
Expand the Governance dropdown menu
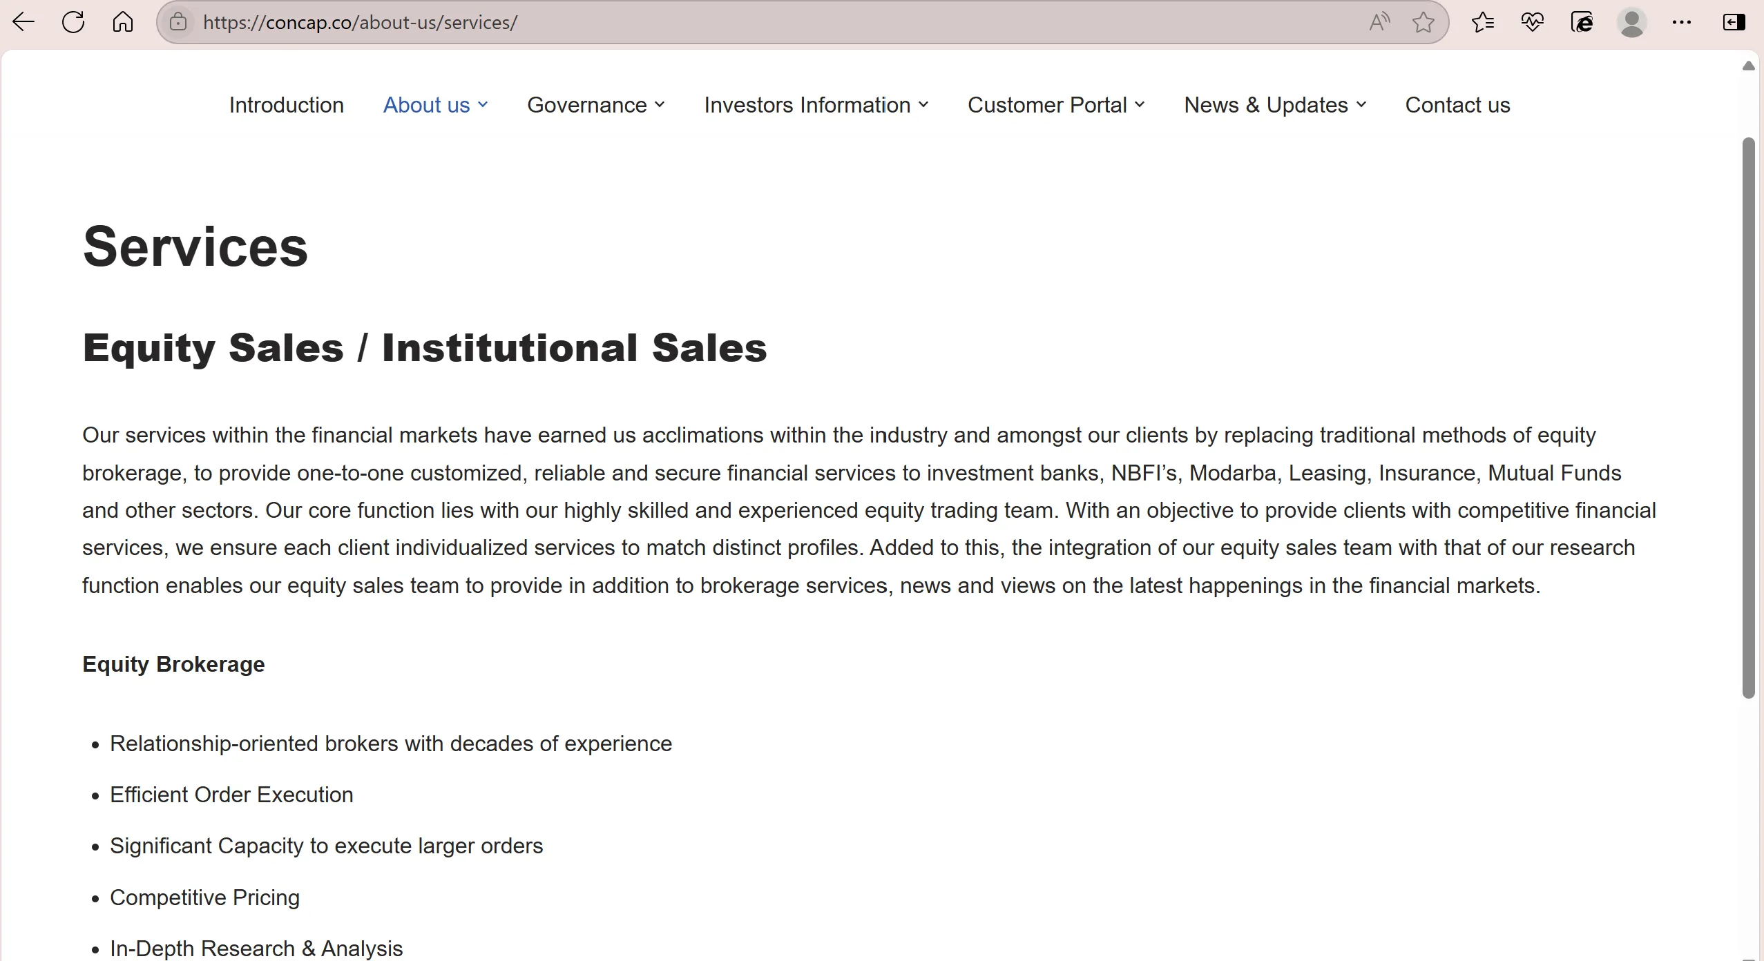tap(596, 105)
